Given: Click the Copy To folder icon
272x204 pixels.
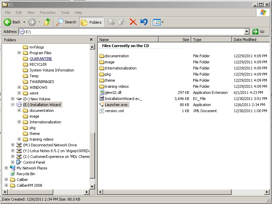Looking at the screenshot, I should click(122, 22).
